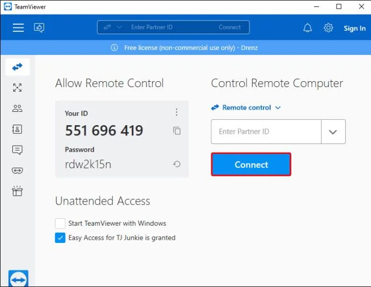Open the Remote Management sidebar icon
371x287 pixels.
click(x=17, y=88)
